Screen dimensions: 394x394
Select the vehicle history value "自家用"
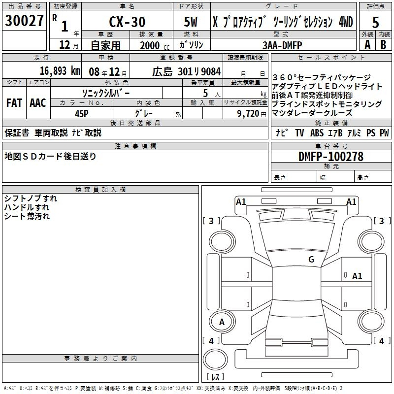click(x=105, y=45)
